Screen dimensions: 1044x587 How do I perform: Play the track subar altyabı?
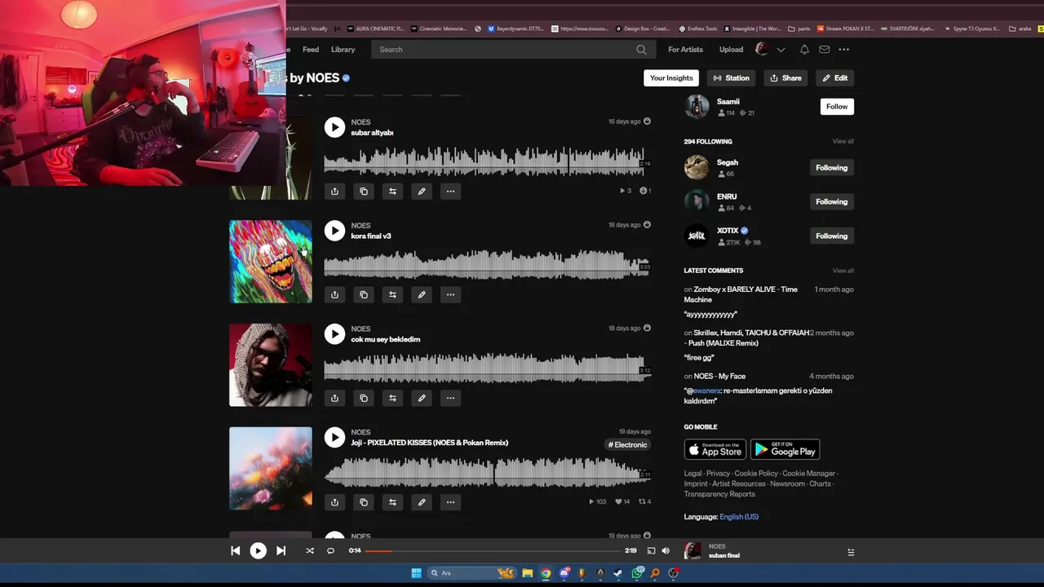[334, 127]
